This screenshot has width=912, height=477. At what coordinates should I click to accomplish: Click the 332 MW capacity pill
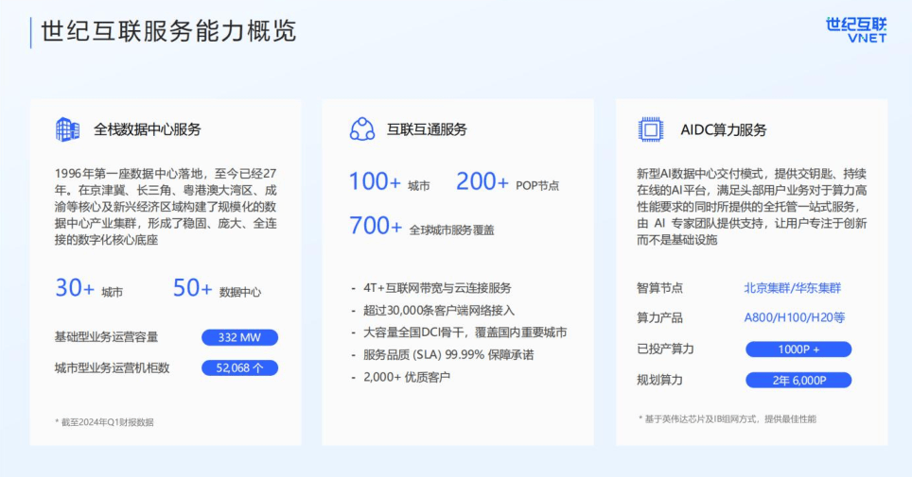pyautogui.click(x=239, y=337)
